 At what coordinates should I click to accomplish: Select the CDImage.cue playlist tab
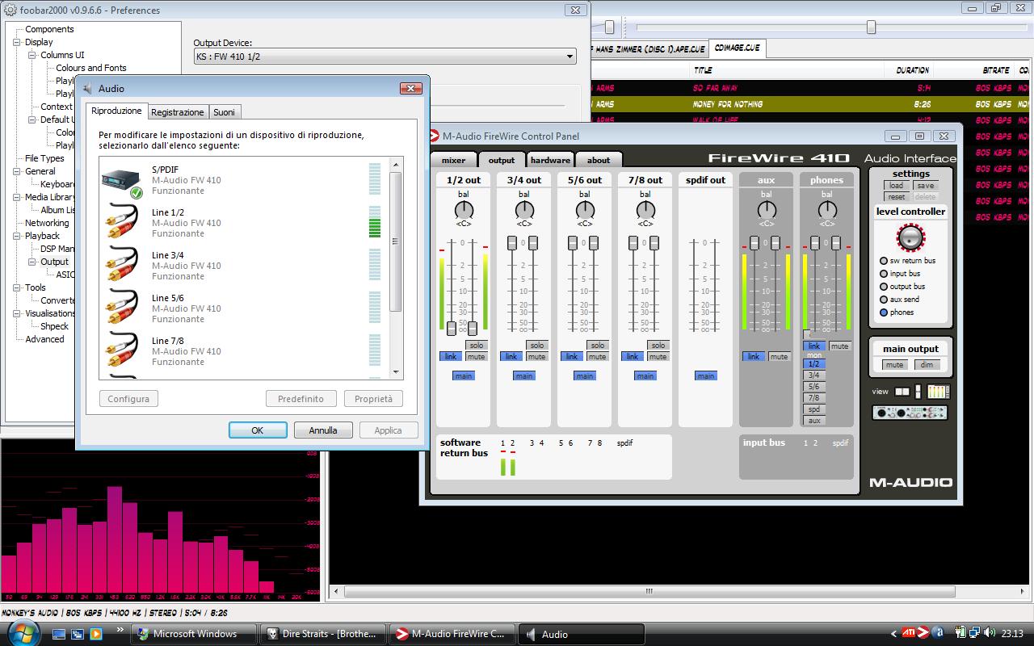point(737,48)
